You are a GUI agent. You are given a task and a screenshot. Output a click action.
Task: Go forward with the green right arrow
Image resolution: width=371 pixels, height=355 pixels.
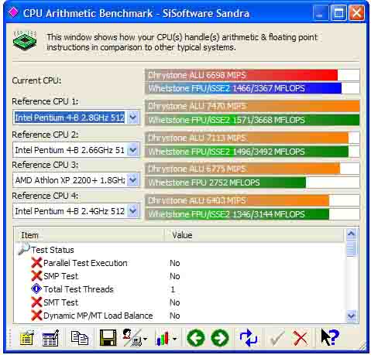[220, 338]
